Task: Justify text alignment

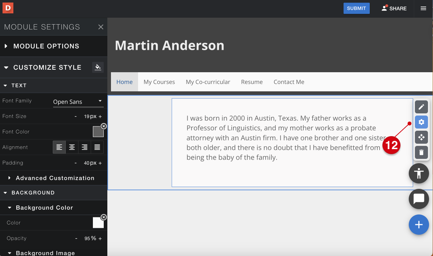Action: (x=97, y=147)
